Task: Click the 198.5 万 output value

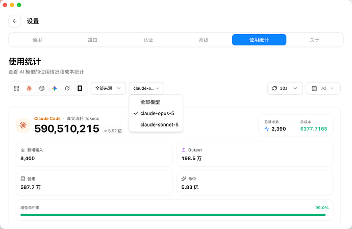Action: 191,158
